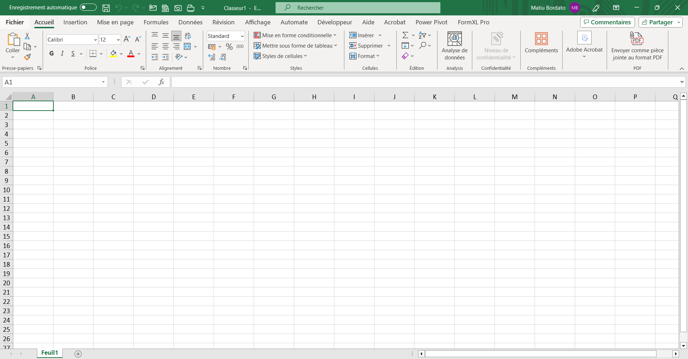Click the Feuil1 sheet tab
This screenshot has height=359, width=688.
tap(49, 353)
